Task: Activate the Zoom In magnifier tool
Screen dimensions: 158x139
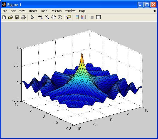Action: [40, 17]
